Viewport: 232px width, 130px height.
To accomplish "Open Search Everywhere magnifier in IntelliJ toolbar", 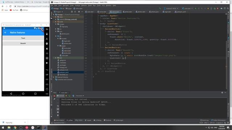I will point(228,8).
